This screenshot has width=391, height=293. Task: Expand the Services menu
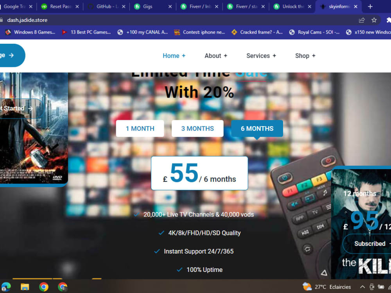(261, 56)
